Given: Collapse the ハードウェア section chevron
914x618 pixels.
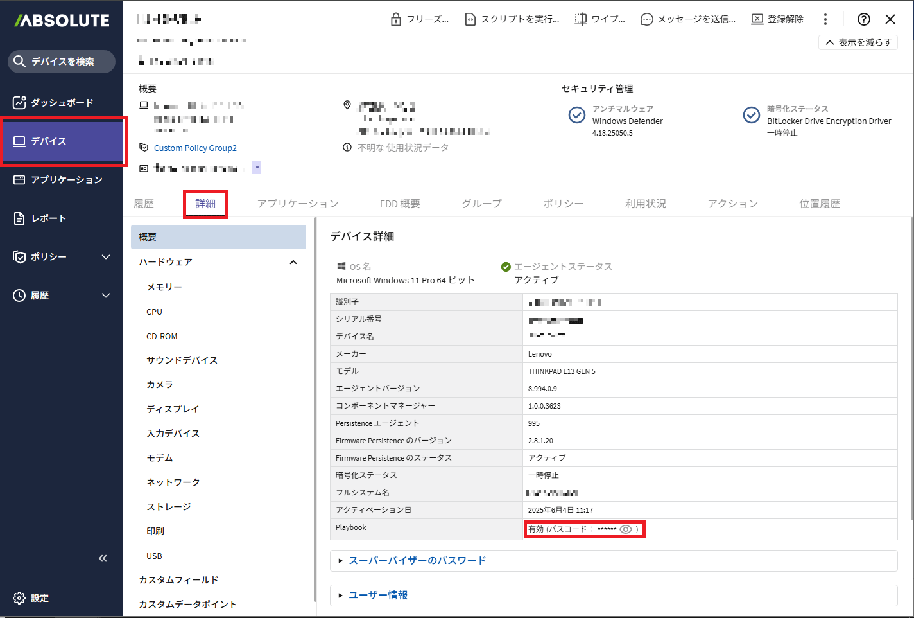Looking at the screenshot, I should click(x=293, y=262).
